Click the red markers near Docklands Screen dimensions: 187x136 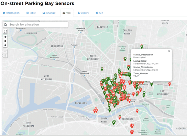(x=96, y=110)
